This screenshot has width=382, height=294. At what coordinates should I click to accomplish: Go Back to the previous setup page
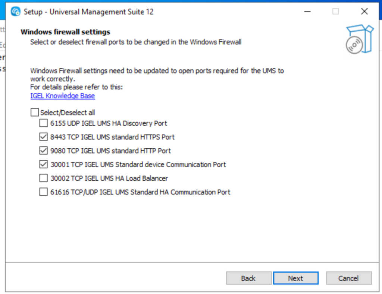(248, 278)
